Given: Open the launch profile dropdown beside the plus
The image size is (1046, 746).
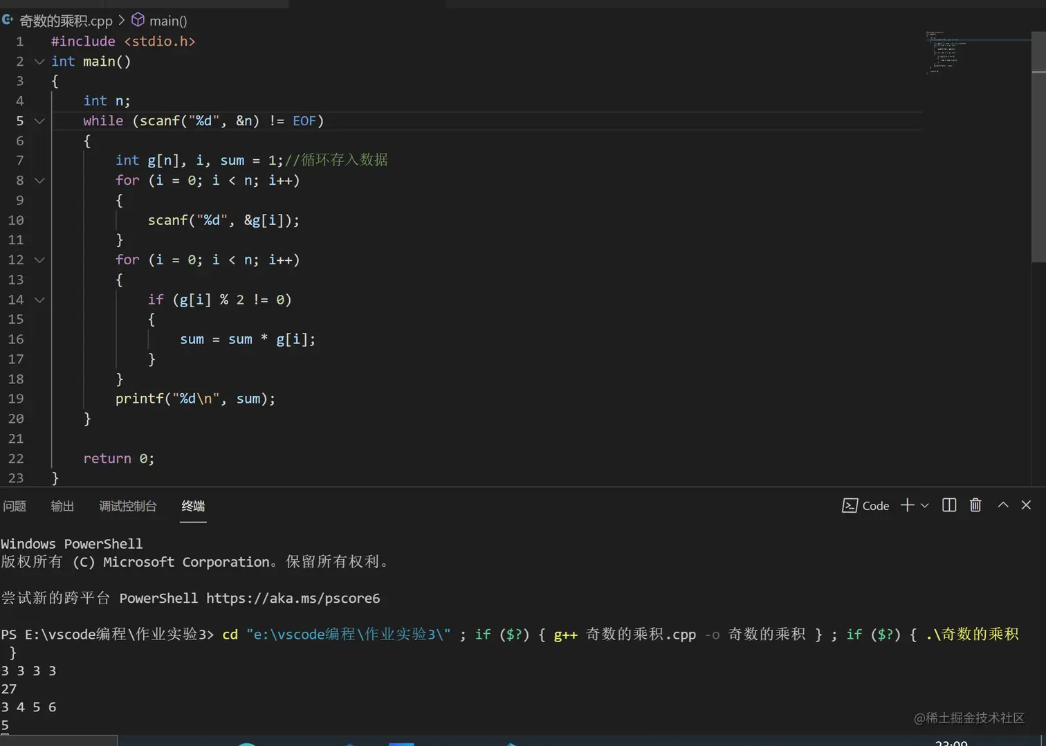Looking at the screenshot, I should [x=924, y=506].
